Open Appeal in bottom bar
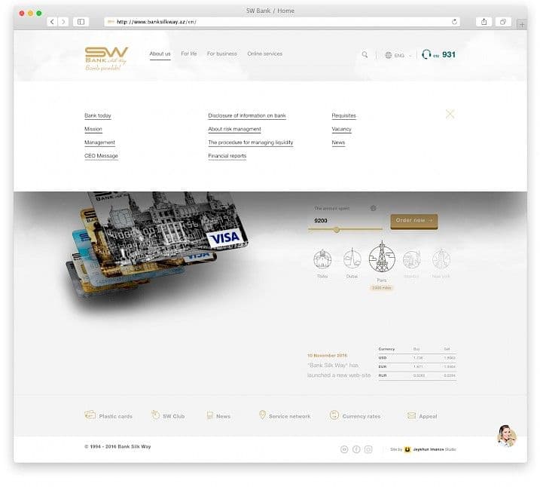Screen dimensions: 540x487 pos(423,415)
